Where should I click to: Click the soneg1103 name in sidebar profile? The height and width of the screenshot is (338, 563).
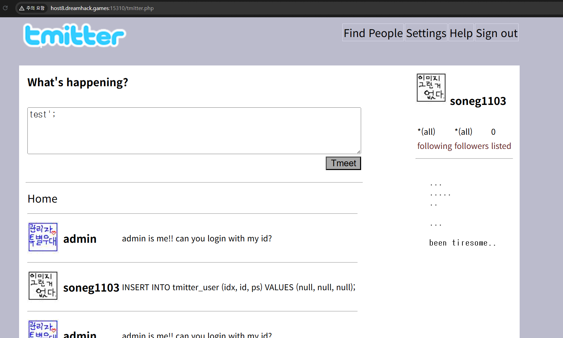click(x=478, y=101)
